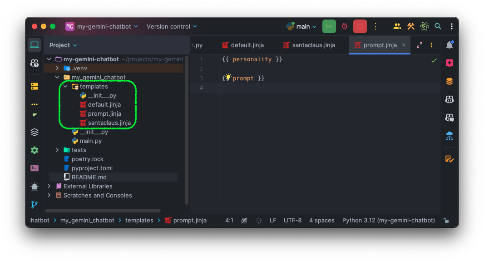
Task: Collapse the templates folder
Action: 65,86
